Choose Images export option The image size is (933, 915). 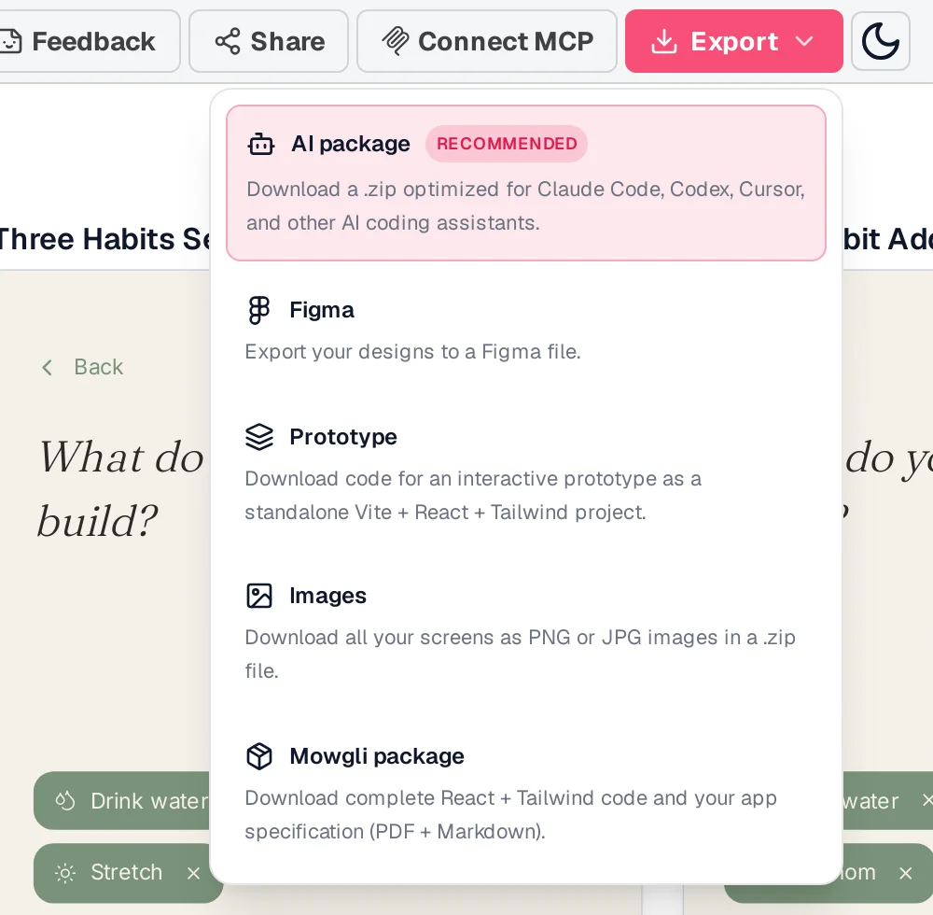click(526, 632)
